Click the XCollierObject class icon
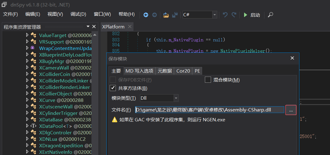Viewport: 330px width, 155px height. point(33,94)
